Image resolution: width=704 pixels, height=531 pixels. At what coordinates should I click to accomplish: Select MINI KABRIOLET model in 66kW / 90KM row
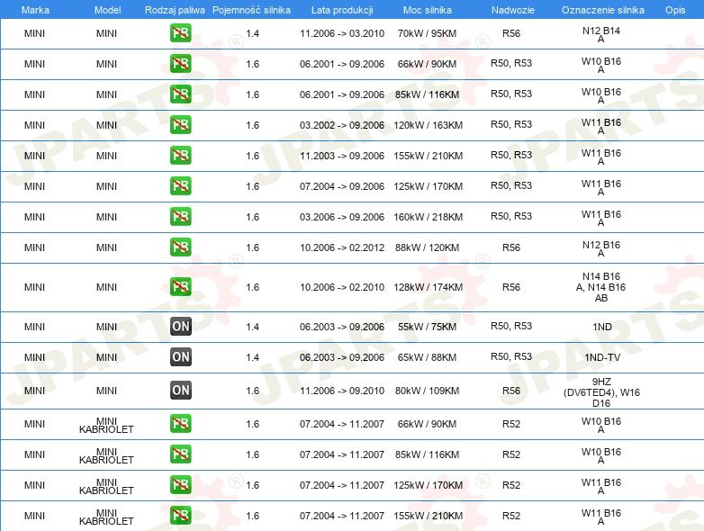pos(106,425)
